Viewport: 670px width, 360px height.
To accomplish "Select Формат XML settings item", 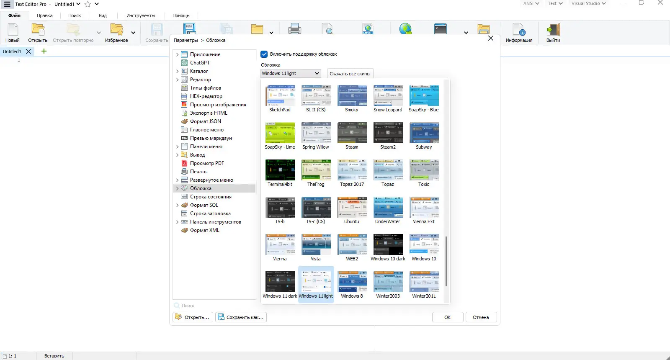I will 204,230.
